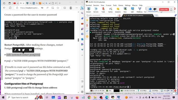Click the red close icon in MobaXterm status bar

pyautogui.click(x=175, y=91)
